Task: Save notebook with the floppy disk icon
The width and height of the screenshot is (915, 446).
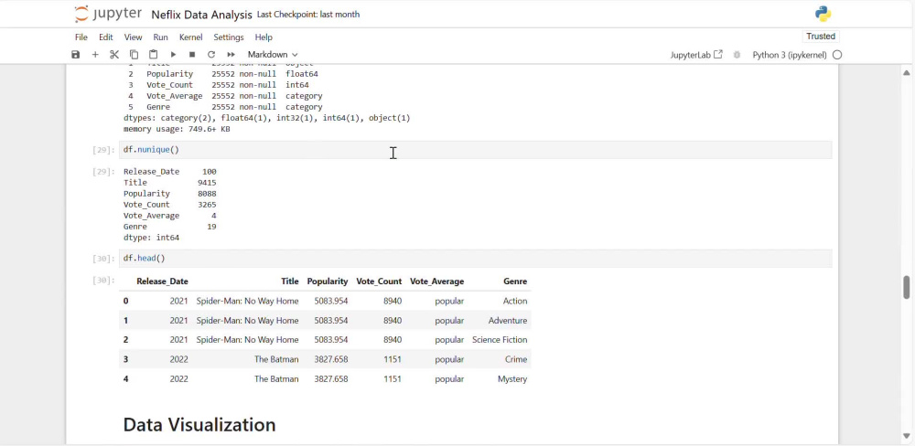Action: coord(75,54)
